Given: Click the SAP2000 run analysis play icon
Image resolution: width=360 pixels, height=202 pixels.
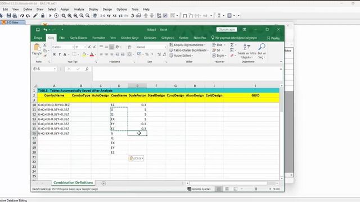Looking at the screenshot, I should point(50,16).
